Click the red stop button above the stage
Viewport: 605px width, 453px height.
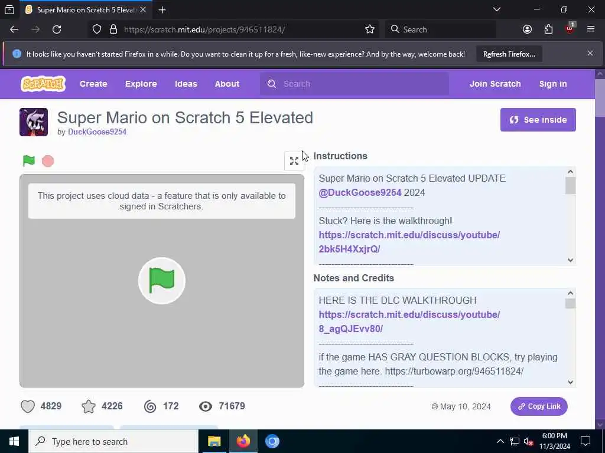pos(48,161)
